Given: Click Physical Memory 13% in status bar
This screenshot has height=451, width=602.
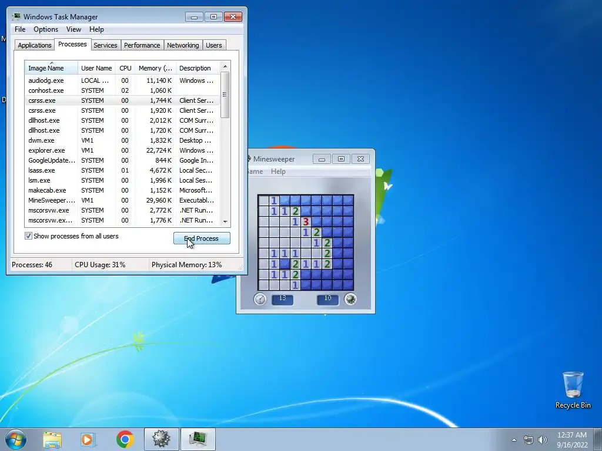Looking at the screenshot, I should click(x=186, y=265).
